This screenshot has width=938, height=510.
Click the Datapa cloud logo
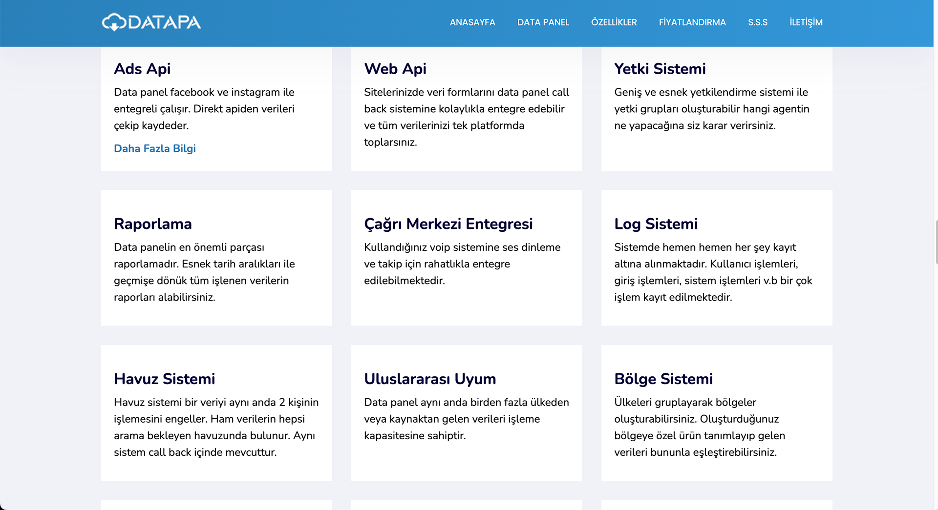coord(151,22)
